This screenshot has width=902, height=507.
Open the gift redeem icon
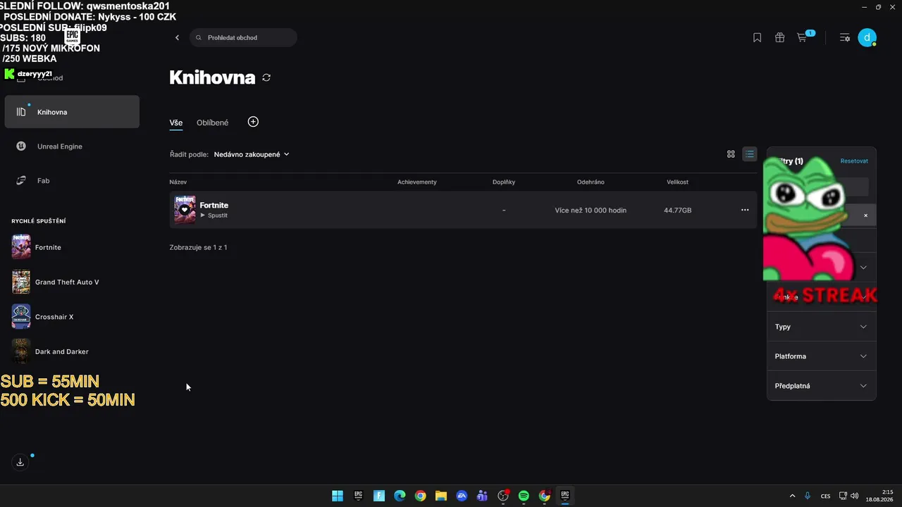coord(779,38)
